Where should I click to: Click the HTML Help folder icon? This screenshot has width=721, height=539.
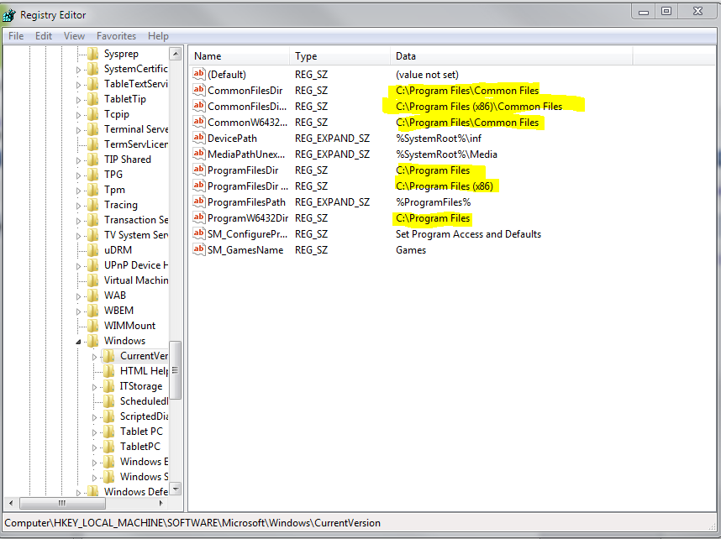(109, 371)
